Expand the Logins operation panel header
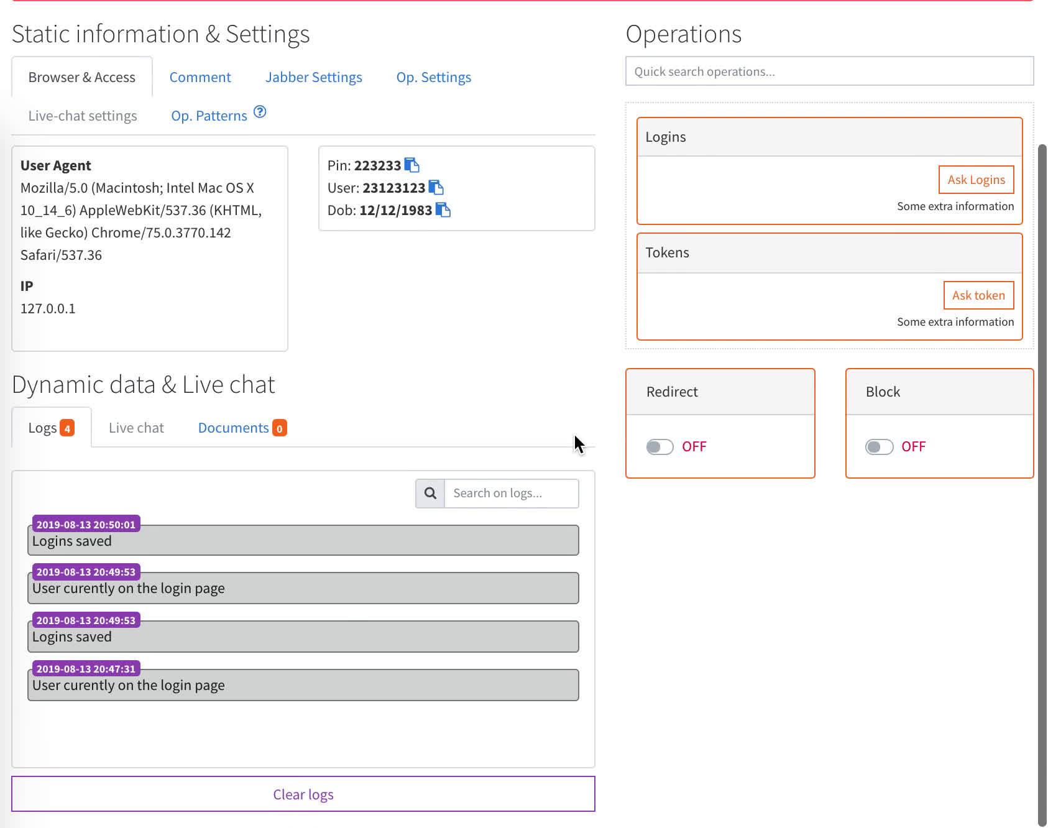The height and width of the screenshot is (828, 1048). coord(829,137)
